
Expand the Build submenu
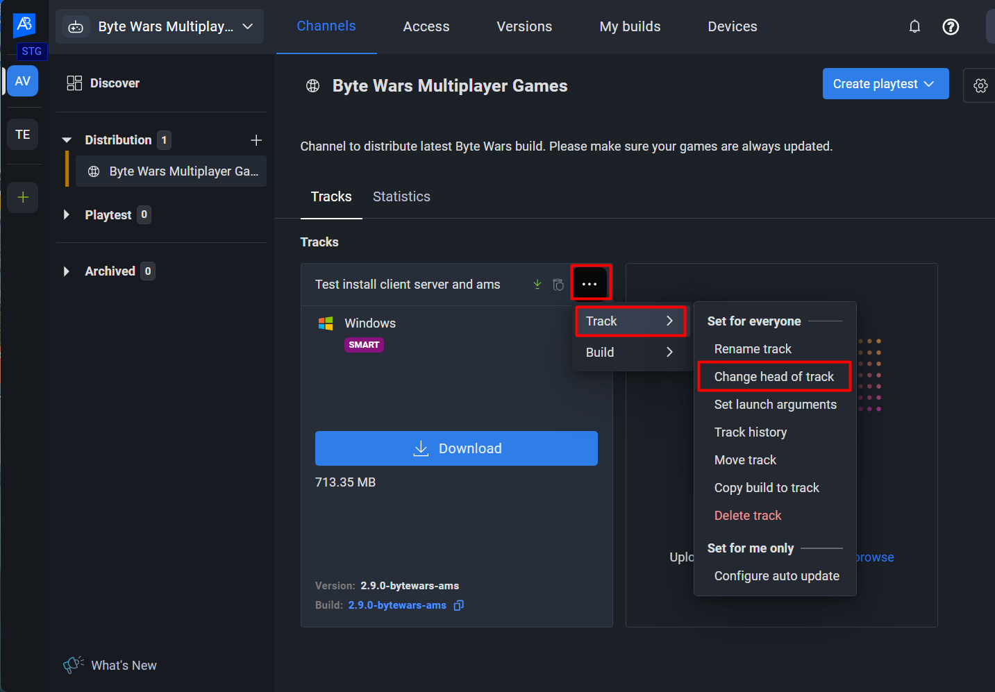coord(630,353)
